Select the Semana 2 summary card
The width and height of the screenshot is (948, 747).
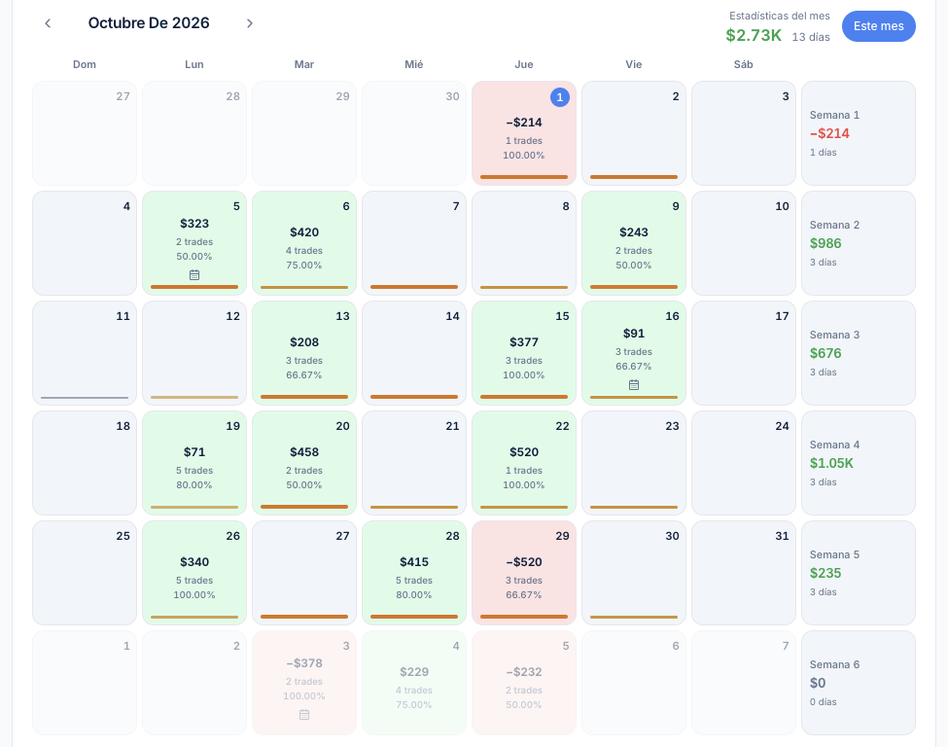coord(858,243)
